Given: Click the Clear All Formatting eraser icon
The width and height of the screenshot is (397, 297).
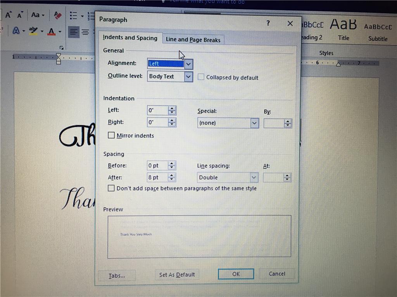Looking at the screenshot, I should pos(58,15).
